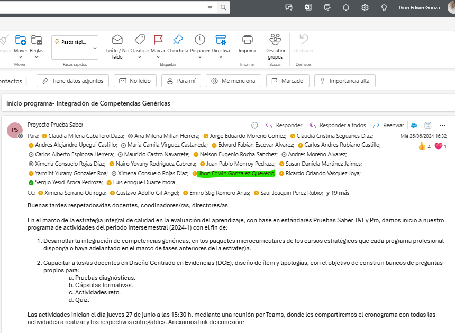Open the emoji reaction picker
The image size is (455, 333).
(254, 125)
